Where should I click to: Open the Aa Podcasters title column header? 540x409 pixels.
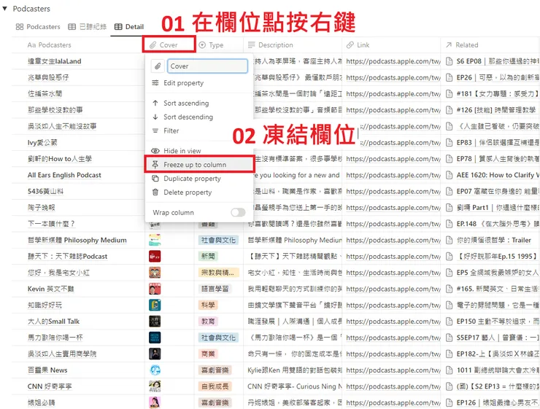(50, 45)
